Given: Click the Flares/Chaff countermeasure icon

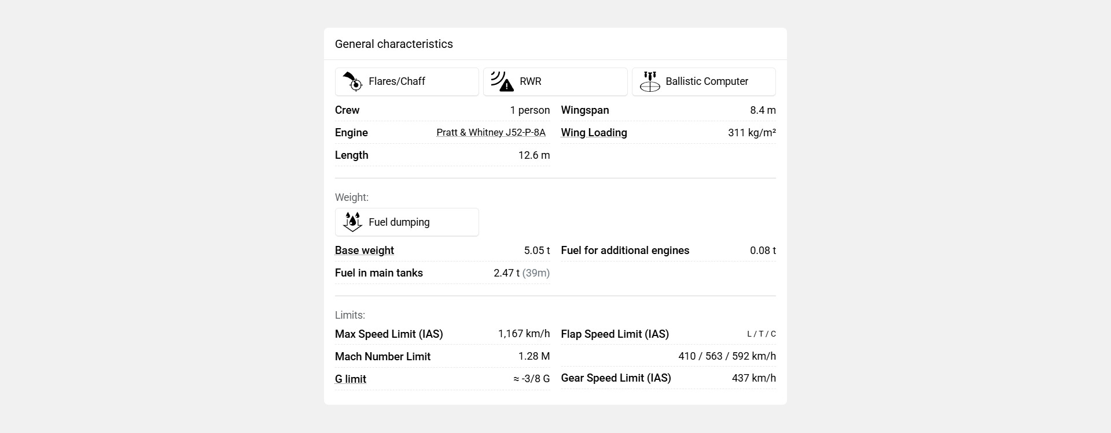Looking at the screenshot, I should 352,82.
